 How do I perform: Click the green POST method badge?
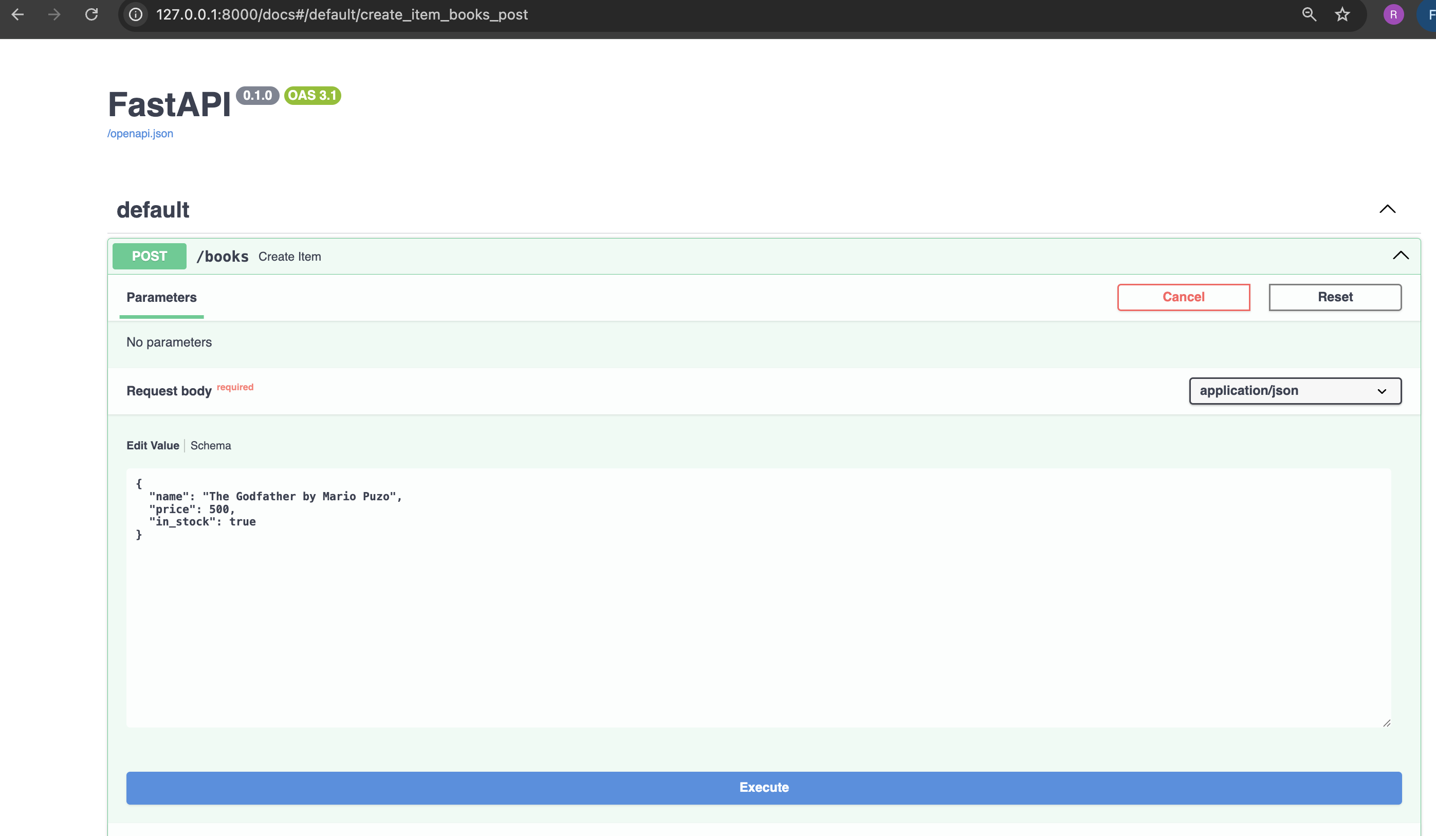click(149, 256)
